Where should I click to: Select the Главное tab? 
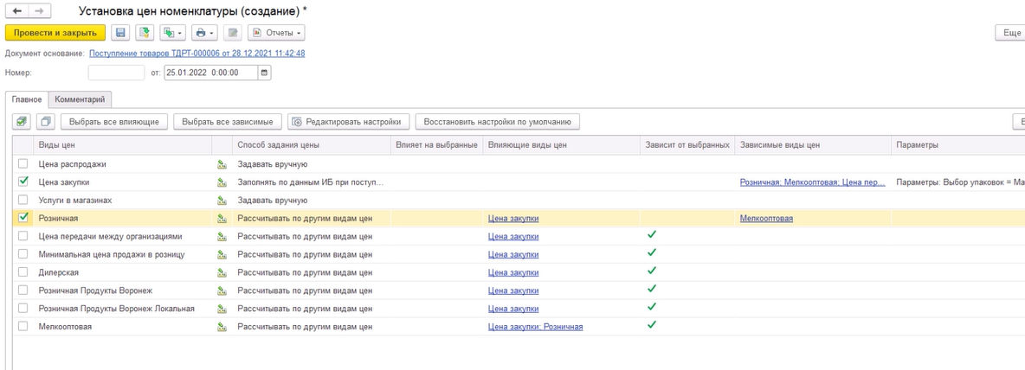[x=26, y=100]
